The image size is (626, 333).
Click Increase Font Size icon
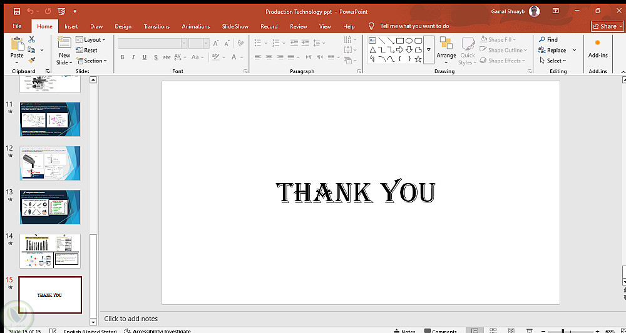[x=216, y=43]
